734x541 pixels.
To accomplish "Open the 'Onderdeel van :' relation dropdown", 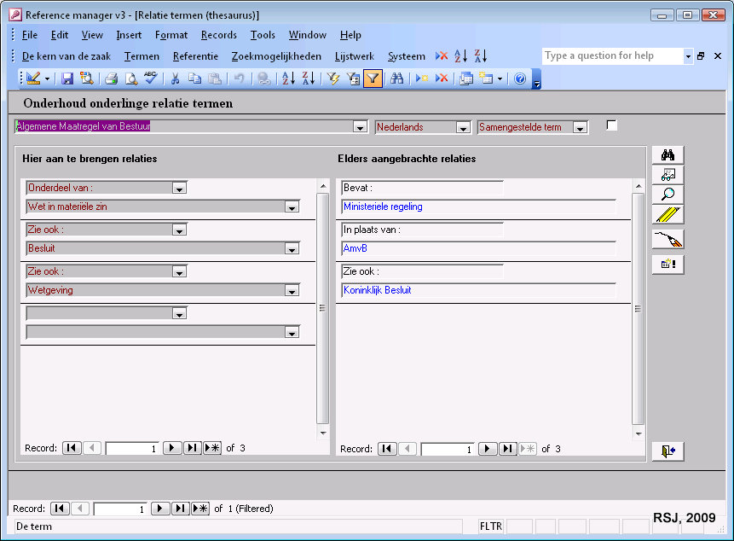I will (179, 188).
